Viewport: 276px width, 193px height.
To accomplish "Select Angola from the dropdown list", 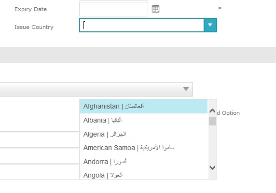I will (x=144, y=175).
